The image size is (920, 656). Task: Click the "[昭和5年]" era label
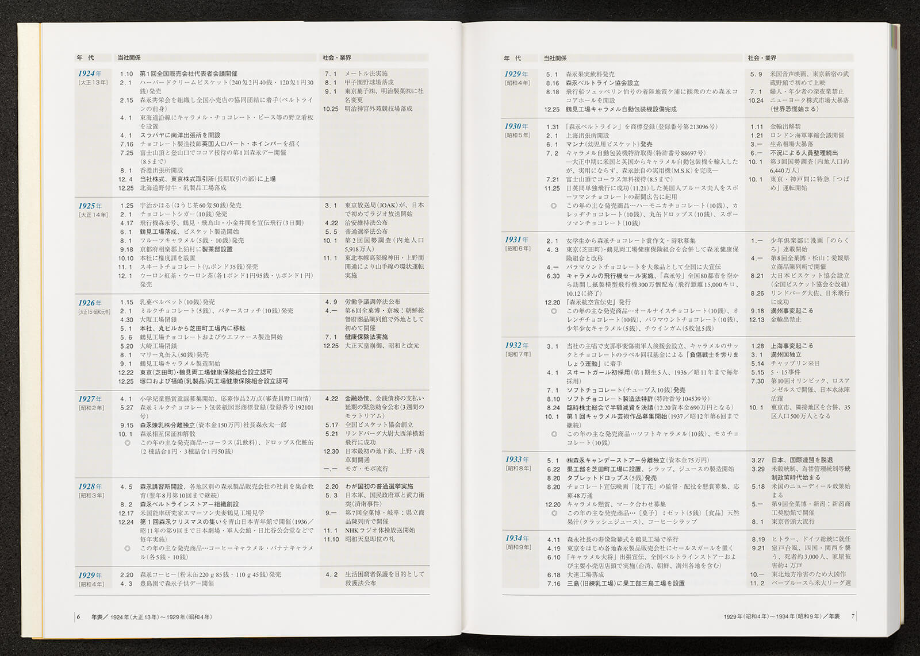click(x=518, y=136)
